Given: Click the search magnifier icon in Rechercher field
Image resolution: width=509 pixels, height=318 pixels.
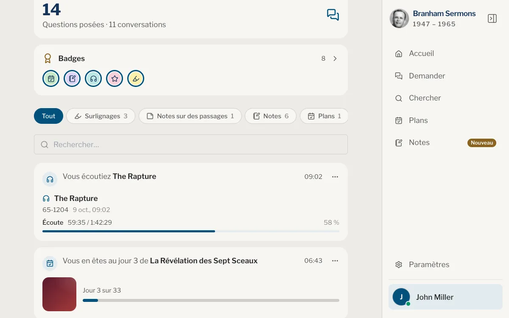Looking at the screenshot, I should coord(45,145).
